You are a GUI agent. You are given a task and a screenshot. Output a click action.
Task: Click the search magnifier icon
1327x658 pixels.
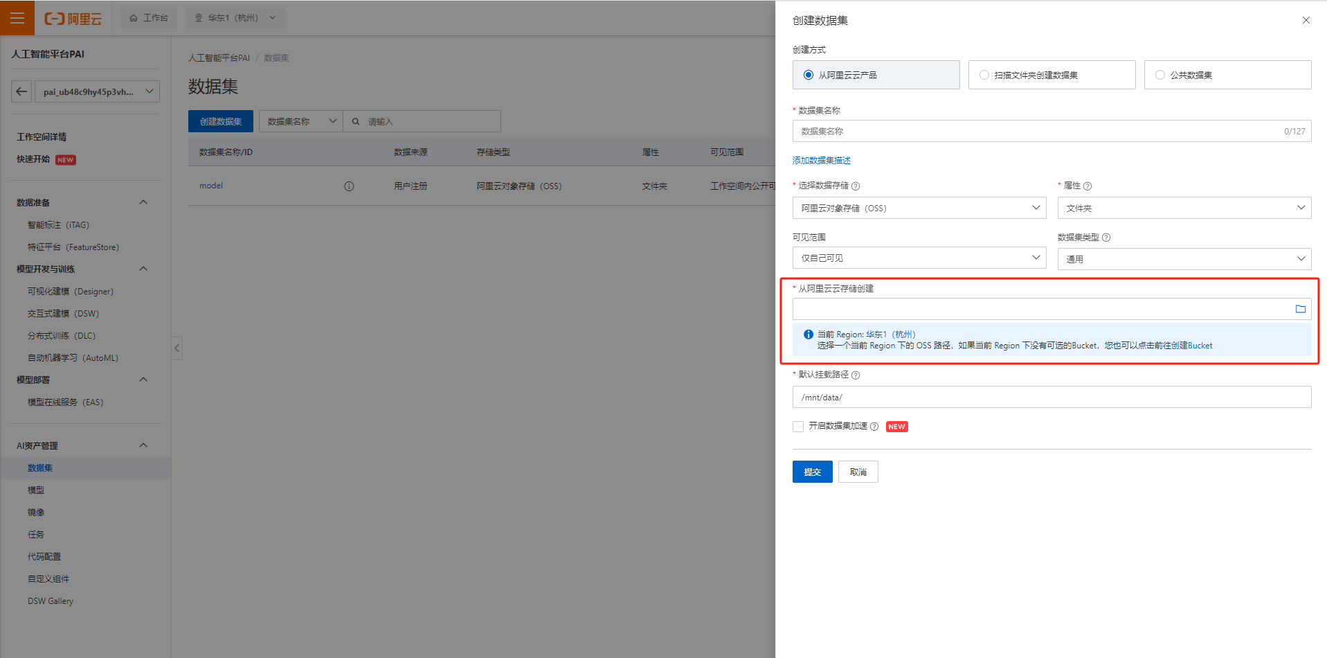pos(356,122)
